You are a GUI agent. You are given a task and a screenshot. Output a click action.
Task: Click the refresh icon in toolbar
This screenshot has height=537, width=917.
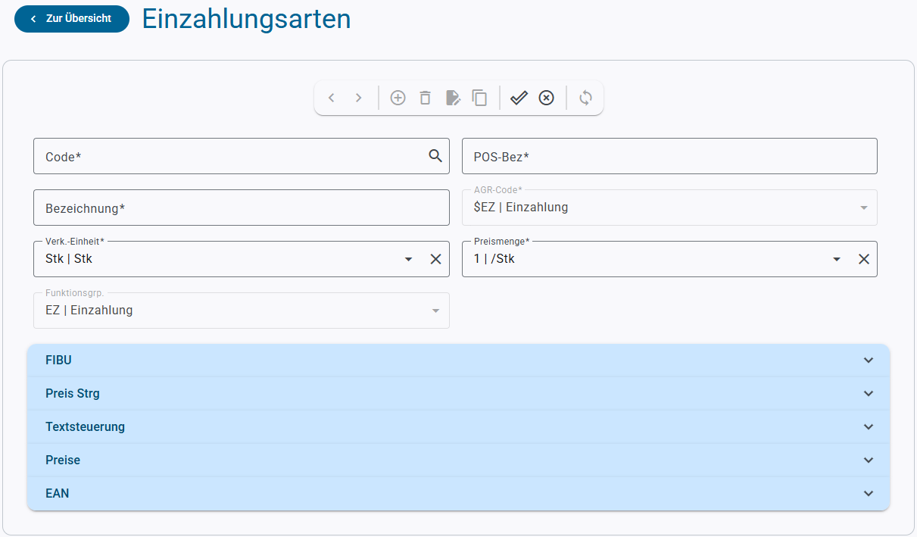(585, 98)
